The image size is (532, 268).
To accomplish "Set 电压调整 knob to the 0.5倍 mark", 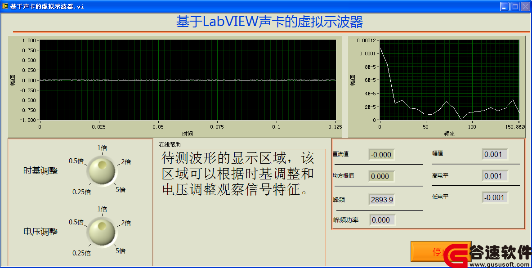I will tap(76, 222).
